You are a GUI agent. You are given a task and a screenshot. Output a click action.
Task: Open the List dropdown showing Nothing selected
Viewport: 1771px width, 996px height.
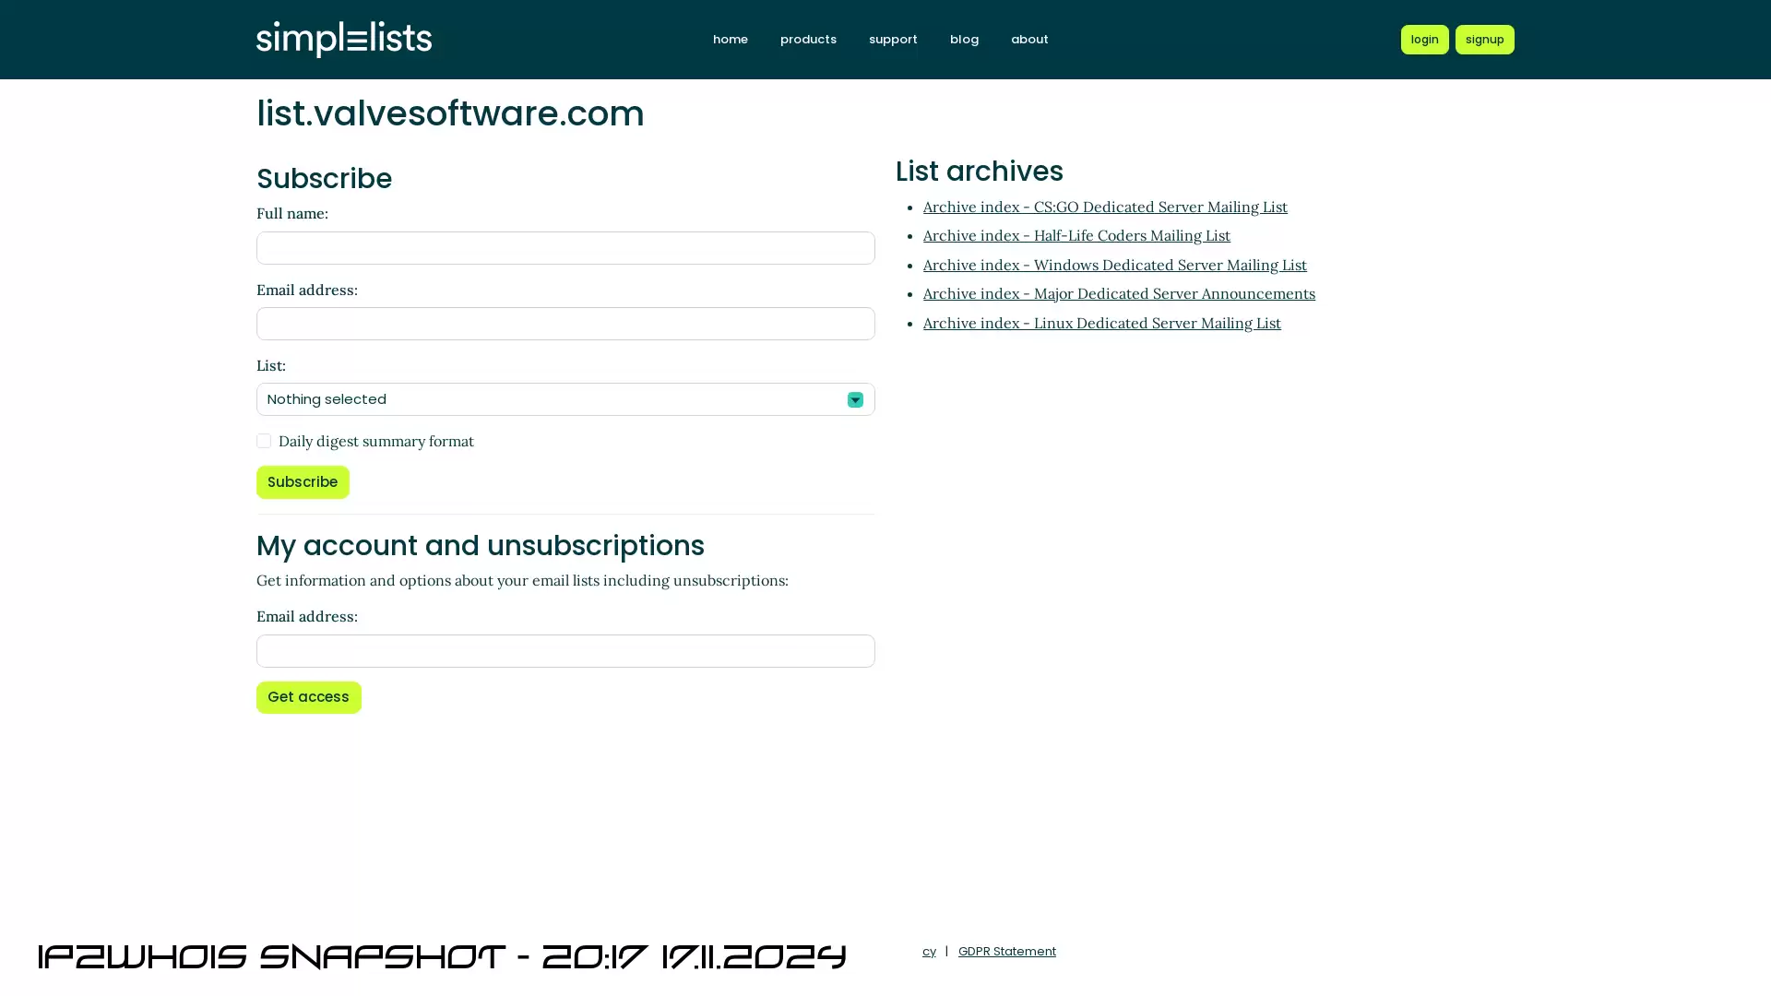(x=565, y=399)
